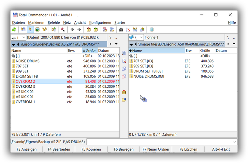The width and height of the screenshot is (248, 163).
Task: Open the synchronize directories toolbar icon
Action: coord(135,30)
